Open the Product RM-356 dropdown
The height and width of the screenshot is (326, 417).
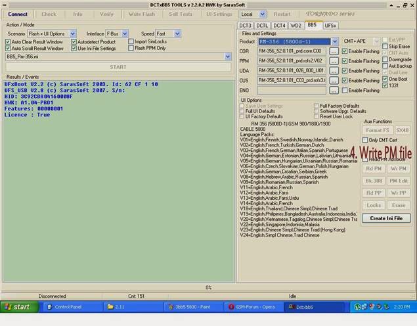(x=334, y=41)
